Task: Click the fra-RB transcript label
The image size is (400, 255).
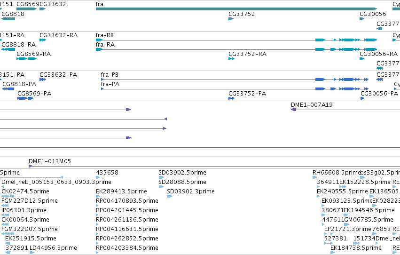Action: [x=105, y=35]
